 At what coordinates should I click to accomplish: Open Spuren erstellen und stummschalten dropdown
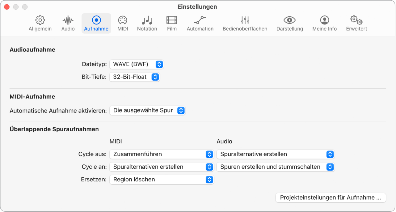(275, 167)
